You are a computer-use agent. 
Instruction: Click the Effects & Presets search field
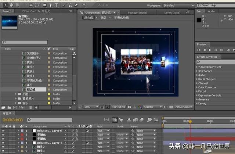[216, 62]
